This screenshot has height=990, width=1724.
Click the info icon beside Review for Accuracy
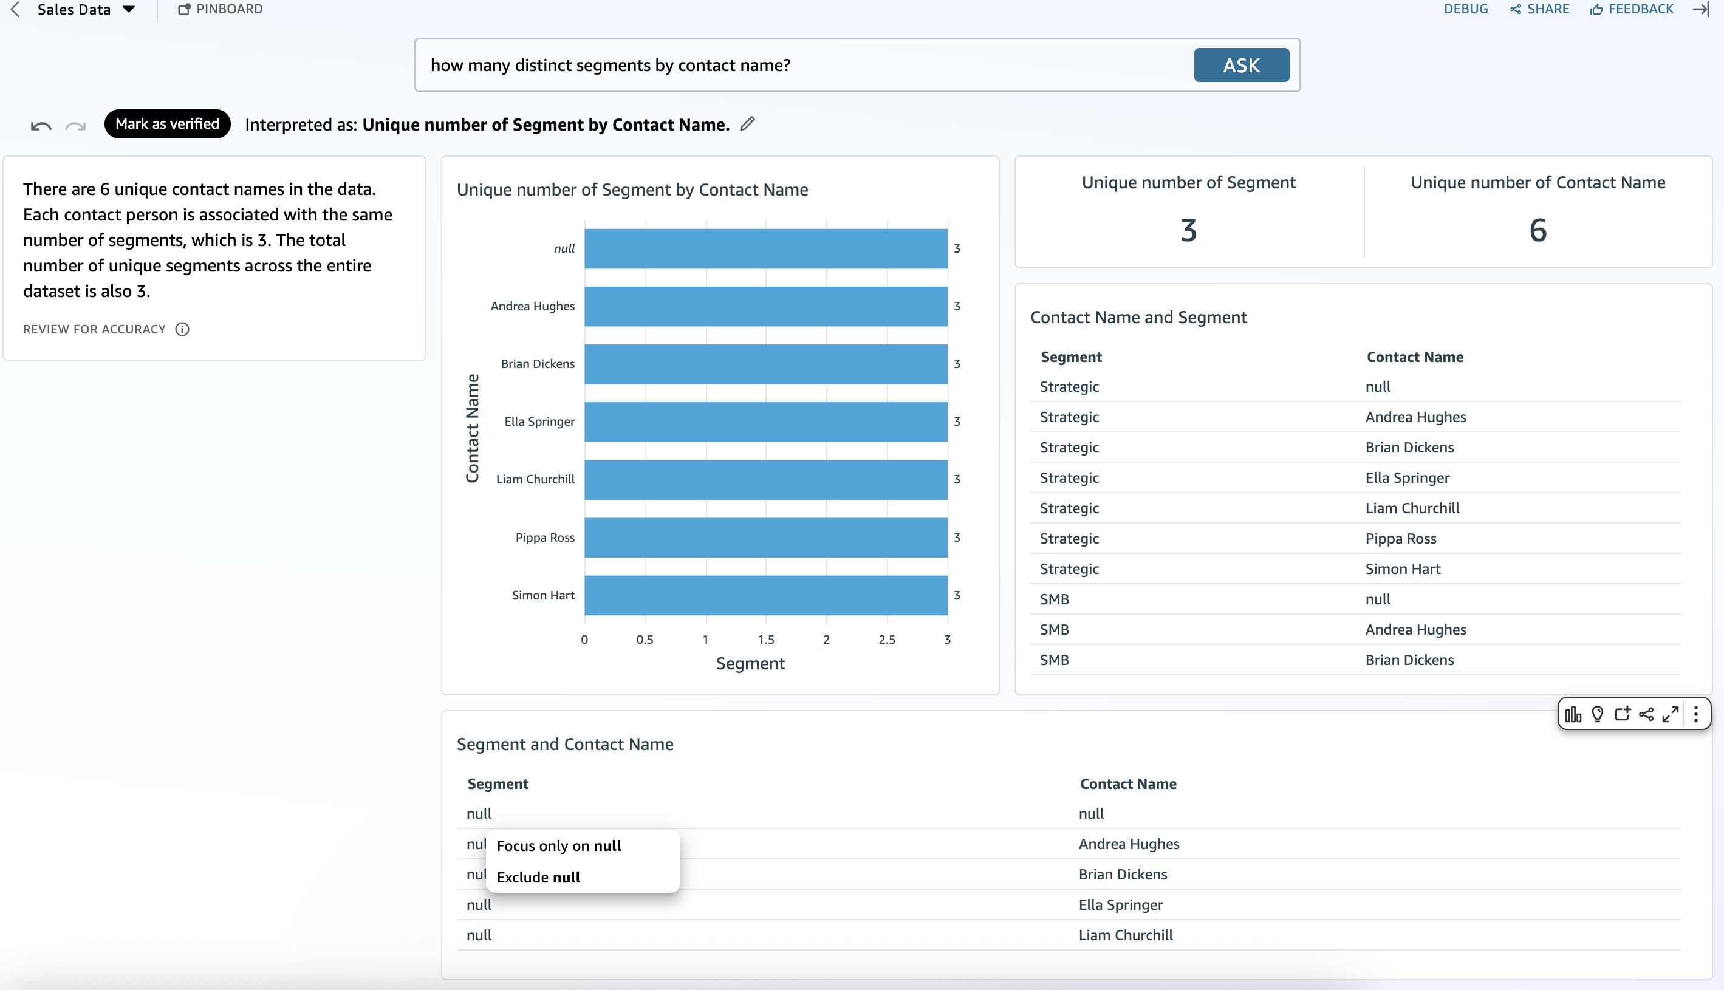[182, 329]
